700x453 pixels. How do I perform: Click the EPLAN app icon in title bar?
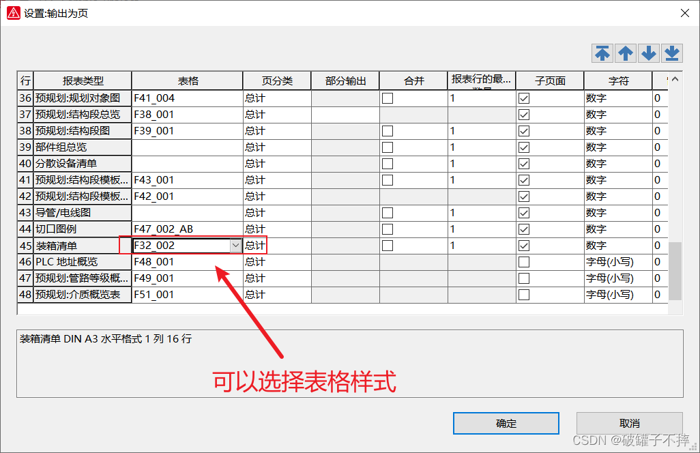(x=13, y=13)
